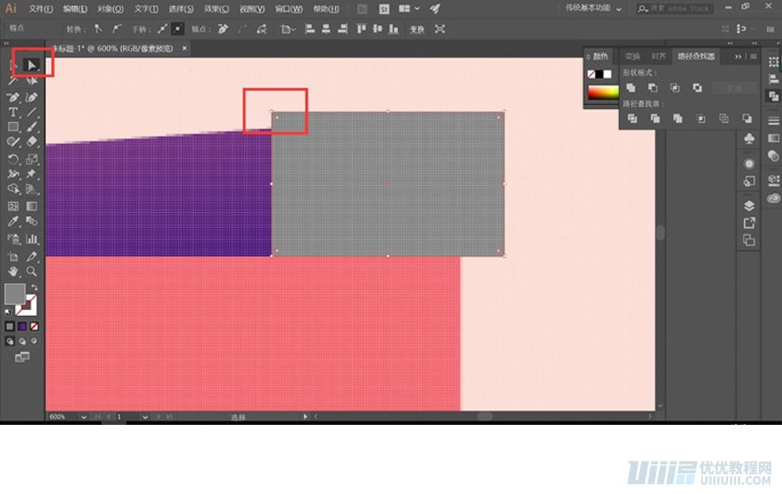Switch to the Align (对齐) panel tab
Screen dimensions: 782x494
pos(658,57)
